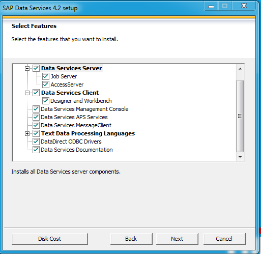Minimize the SAP Data Services setup window
Viewport: 261px width, 254px height.
click(211, 7)
